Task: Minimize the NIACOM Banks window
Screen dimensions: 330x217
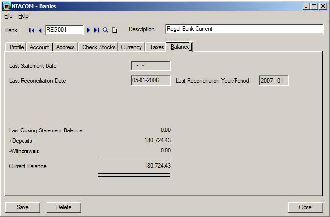Action: point(306,6)
